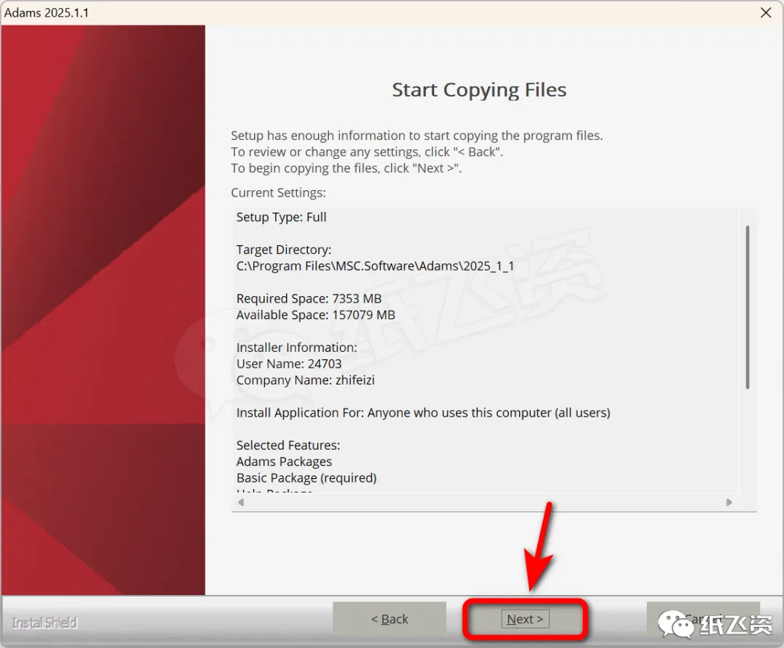Click the InstallShield logo text
The image size is (784, 648).
pos(44,623)
